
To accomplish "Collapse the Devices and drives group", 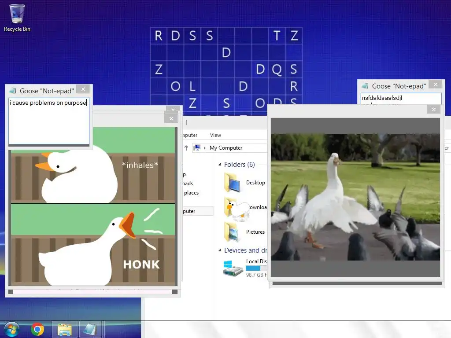I will point(220,250).
